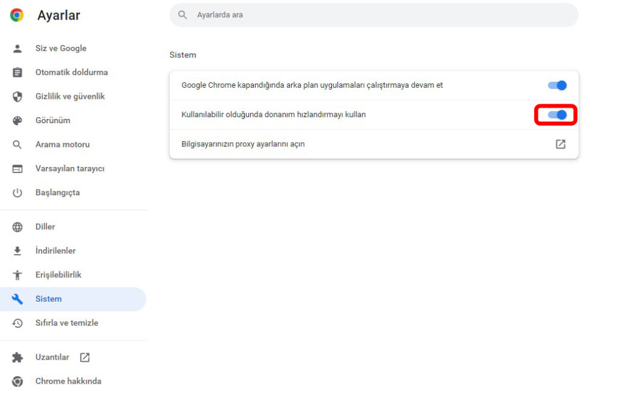The image size is (625, 411).
Task: Click the external link icon beside Uzantılar
Action: pos(84,357)
